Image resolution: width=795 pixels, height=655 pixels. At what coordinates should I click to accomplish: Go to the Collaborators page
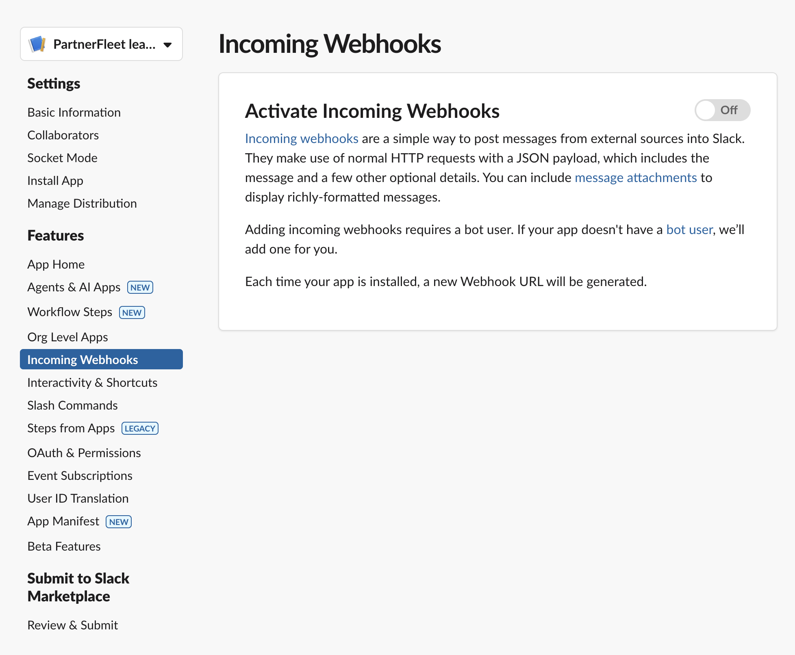click(63, 135)
